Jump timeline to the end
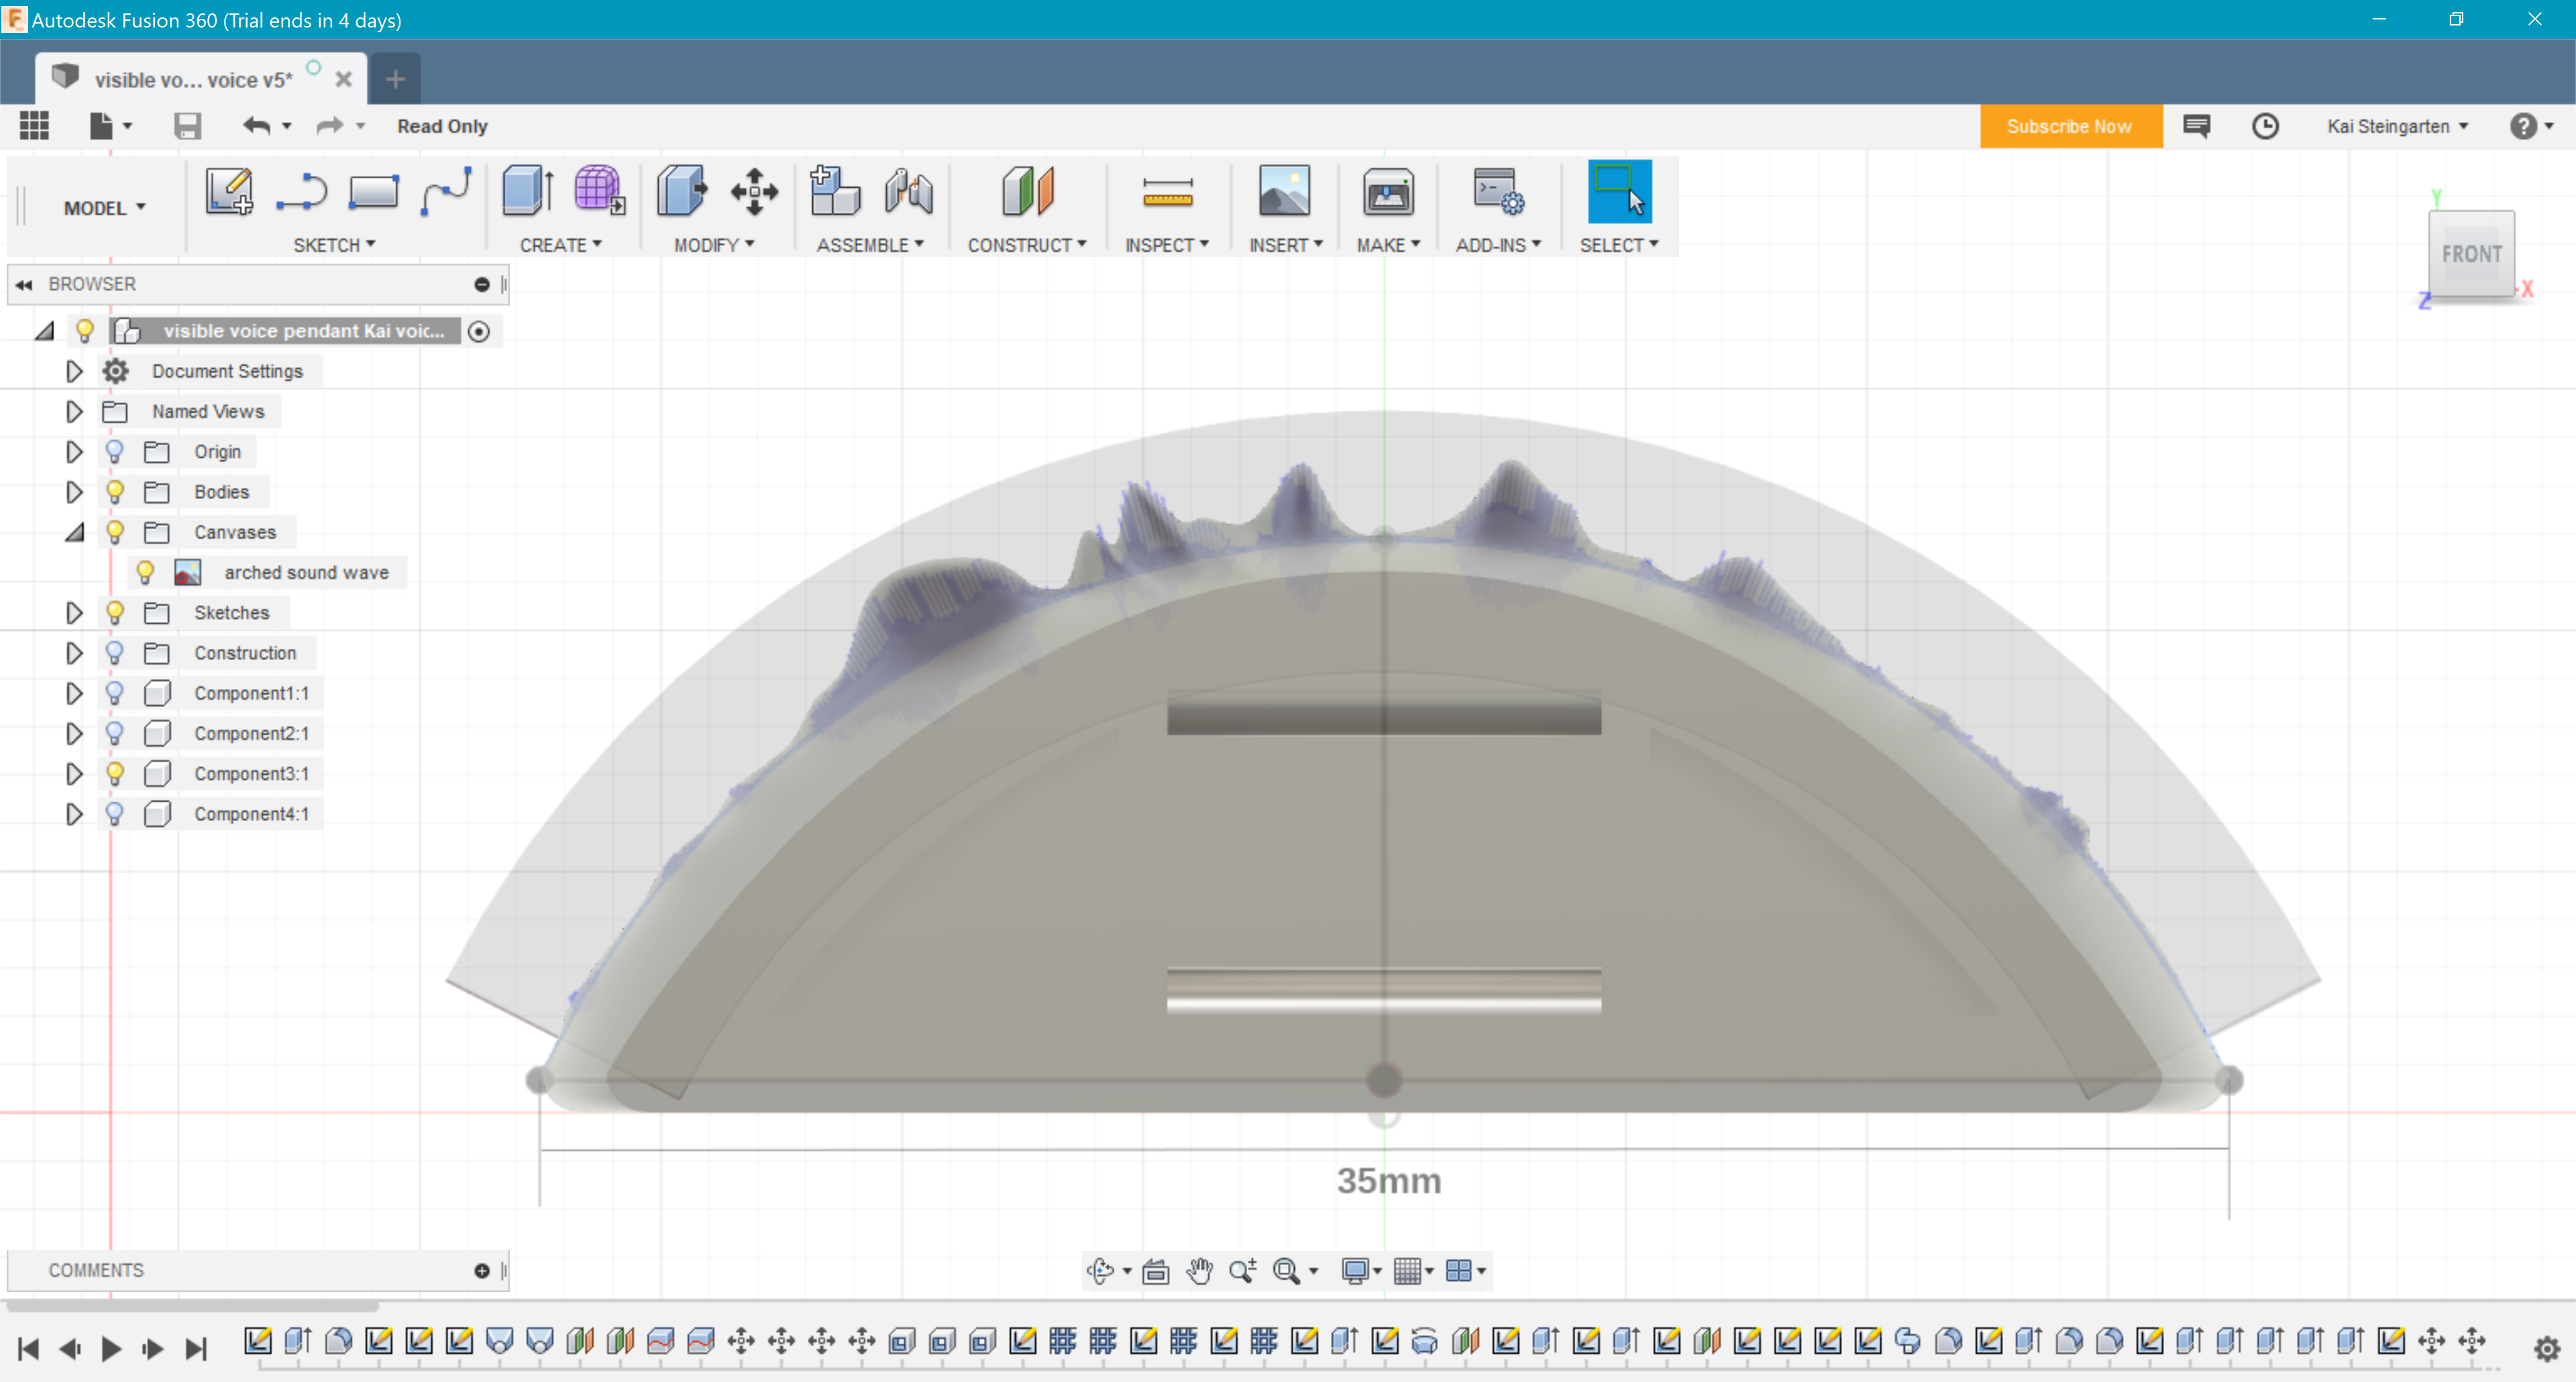 pyautogui.click(x=196, y=1348)
